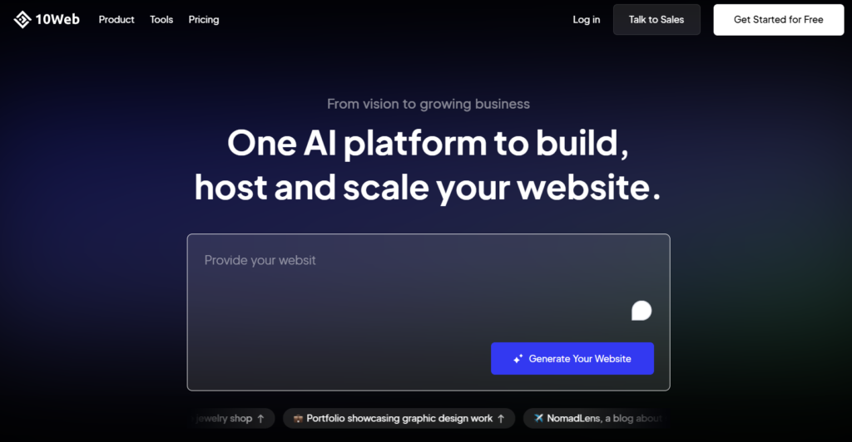
Task: Click the 10Web diamond logo icon
Action: pyautogui.click(x=22, y=19)
